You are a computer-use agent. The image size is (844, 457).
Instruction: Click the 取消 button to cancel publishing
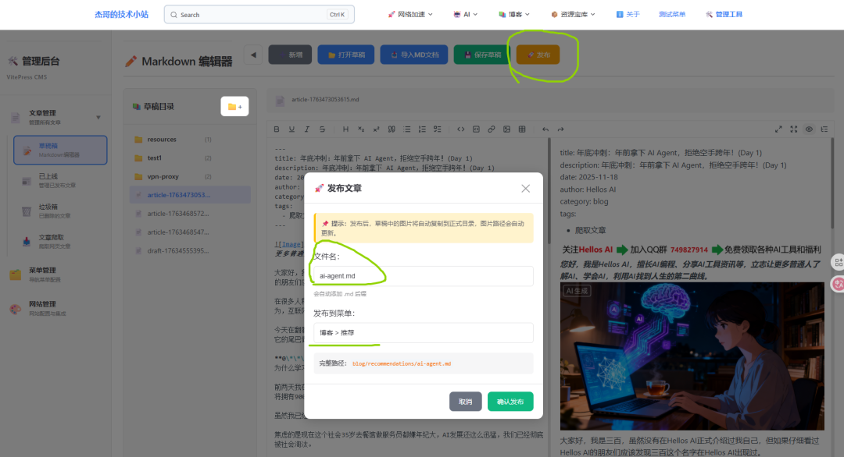[x=465, y=401]
